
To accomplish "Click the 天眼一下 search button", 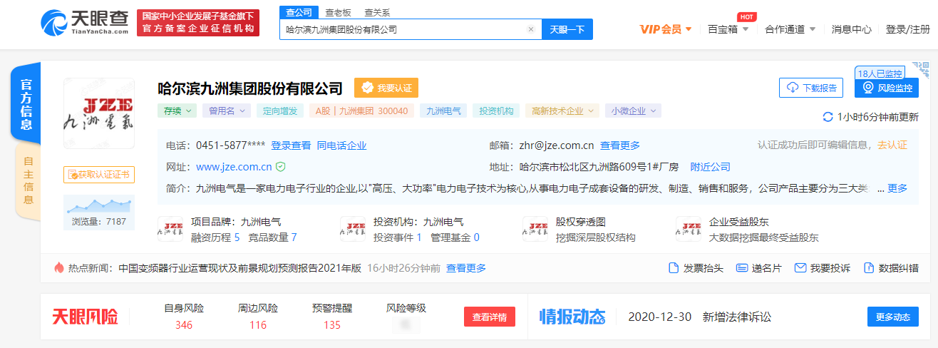I will [567, 29].
